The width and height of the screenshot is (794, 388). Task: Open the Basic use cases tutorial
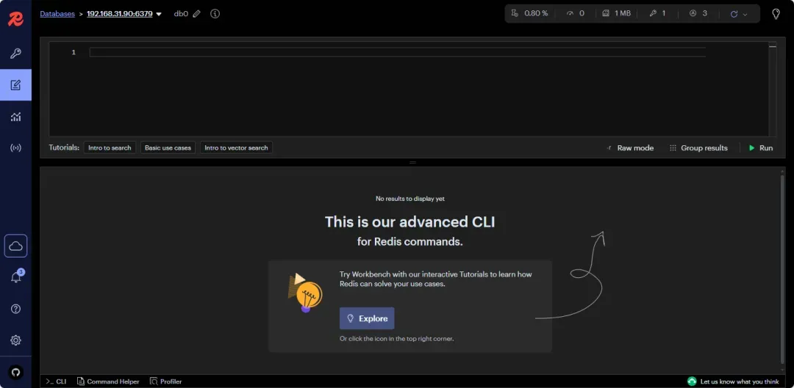coord(168,147)
